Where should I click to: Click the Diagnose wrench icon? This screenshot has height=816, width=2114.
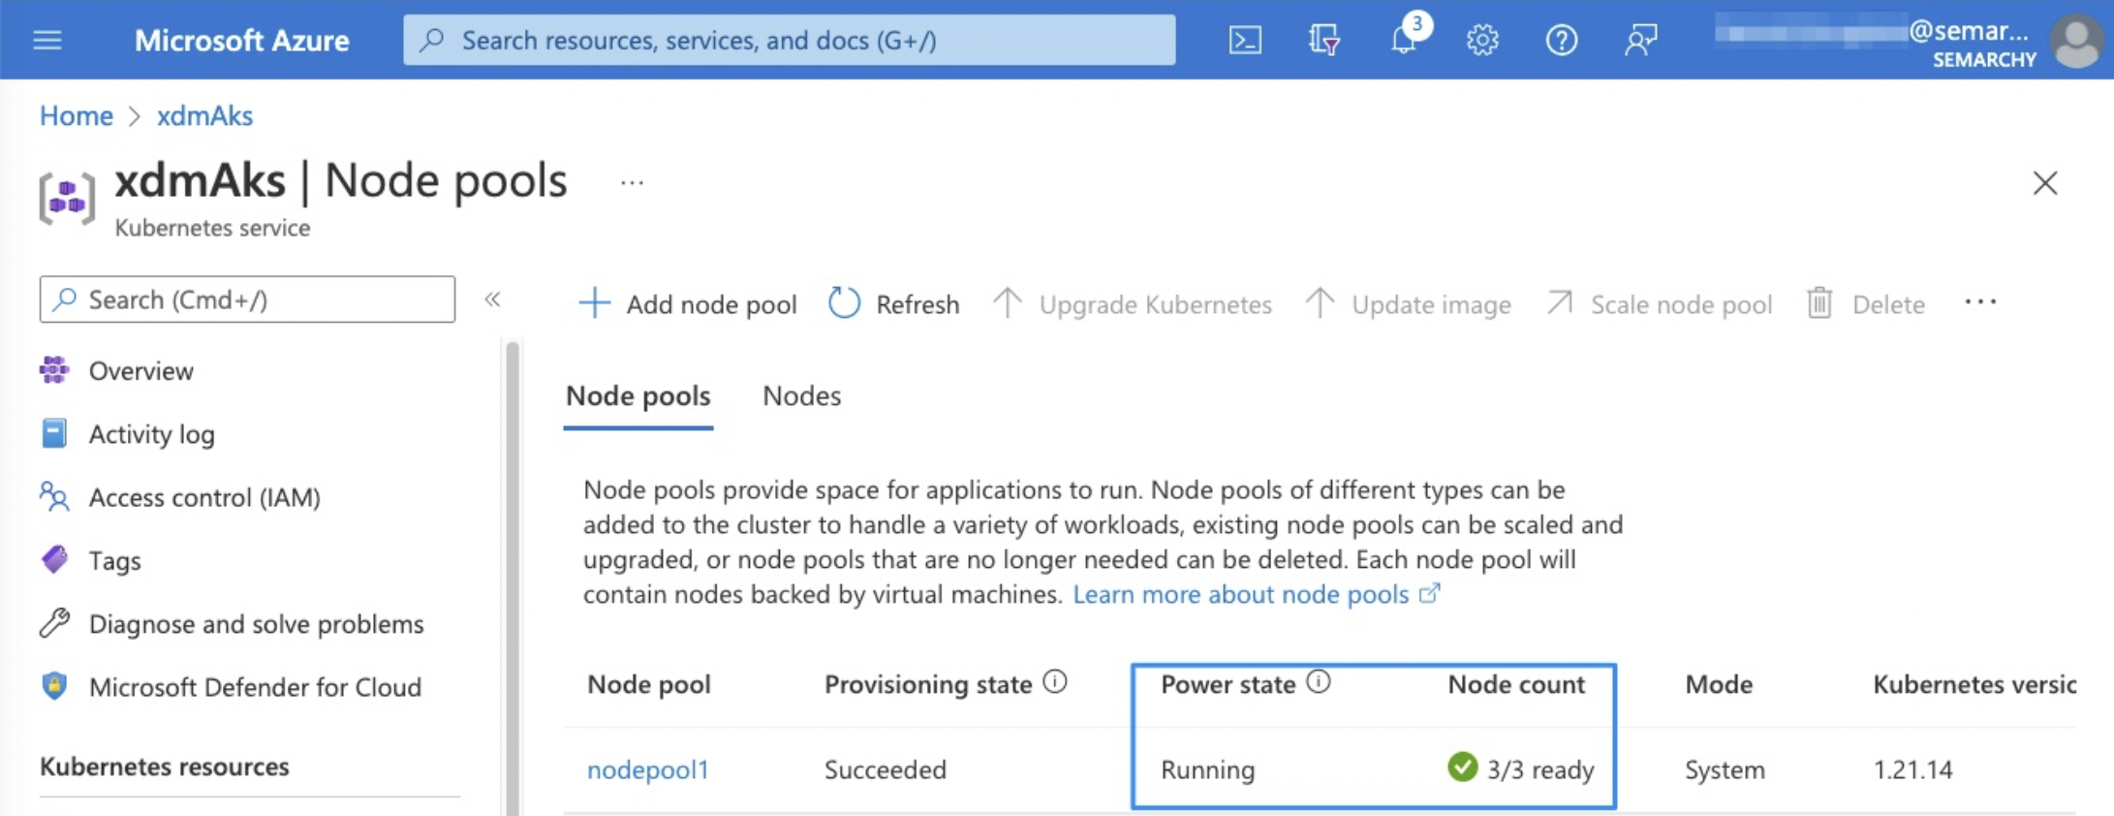pyautogui.click(x=54, y=622)
